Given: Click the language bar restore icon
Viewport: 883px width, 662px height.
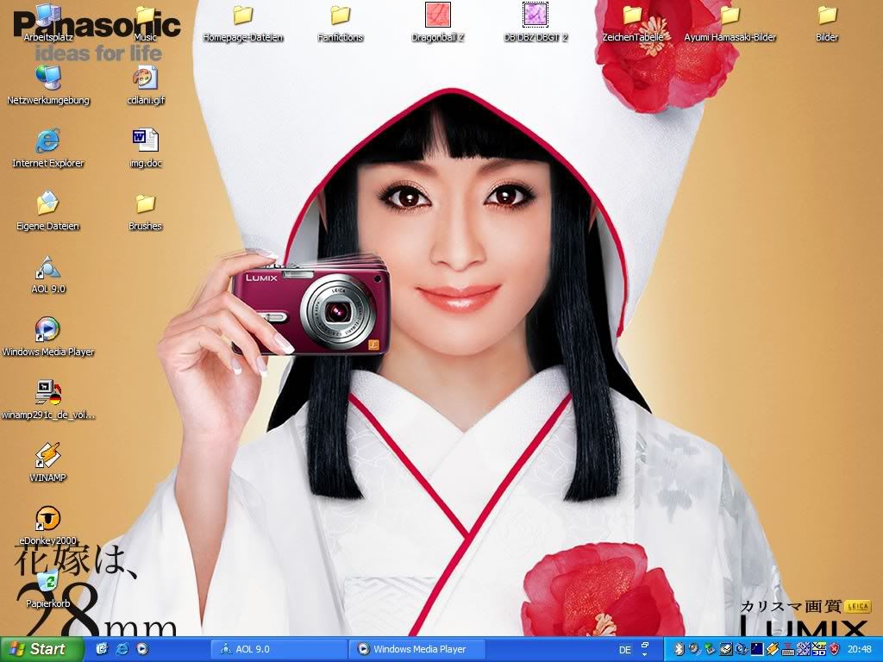Looking at the screenshot, I should pos(645,645).
